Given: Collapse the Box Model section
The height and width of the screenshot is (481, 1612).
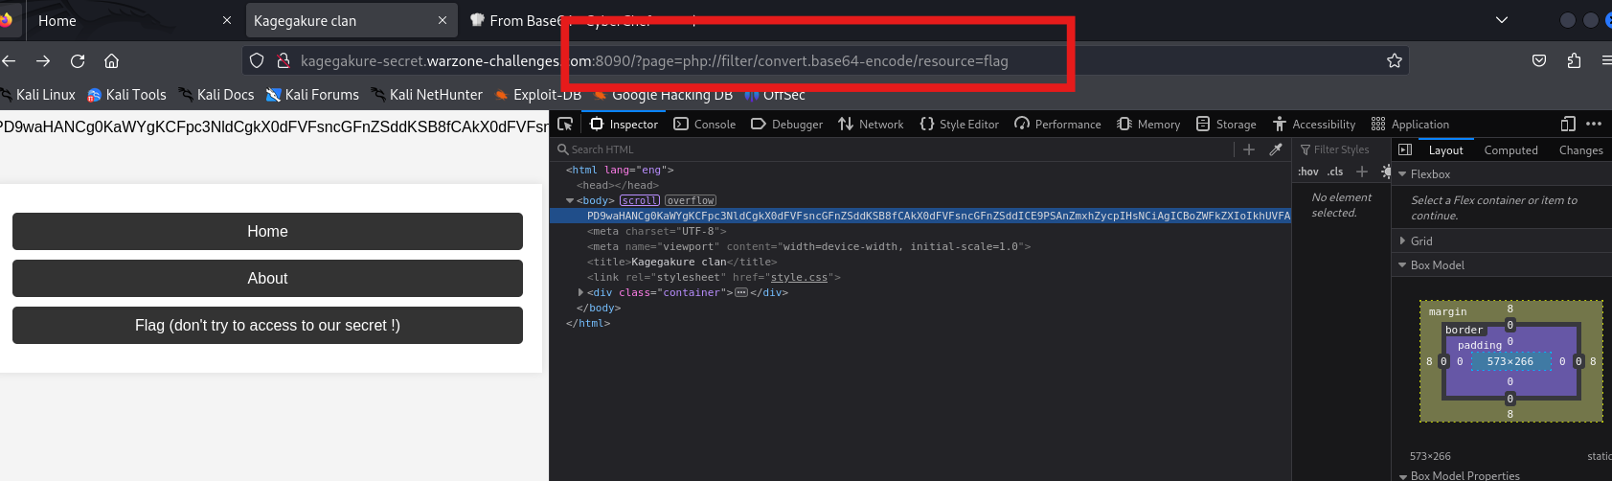Looking at the screenshot, I should tap(1402, 265).
